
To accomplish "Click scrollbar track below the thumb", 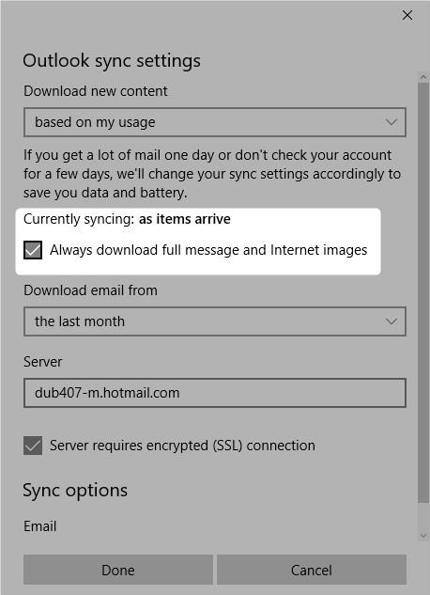I will point(423,516).
